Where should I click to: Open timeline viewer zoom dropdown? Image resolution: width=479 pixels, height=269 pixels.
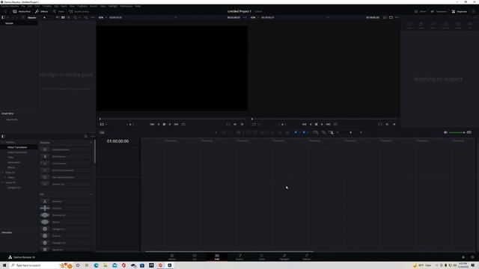point(254,17)
